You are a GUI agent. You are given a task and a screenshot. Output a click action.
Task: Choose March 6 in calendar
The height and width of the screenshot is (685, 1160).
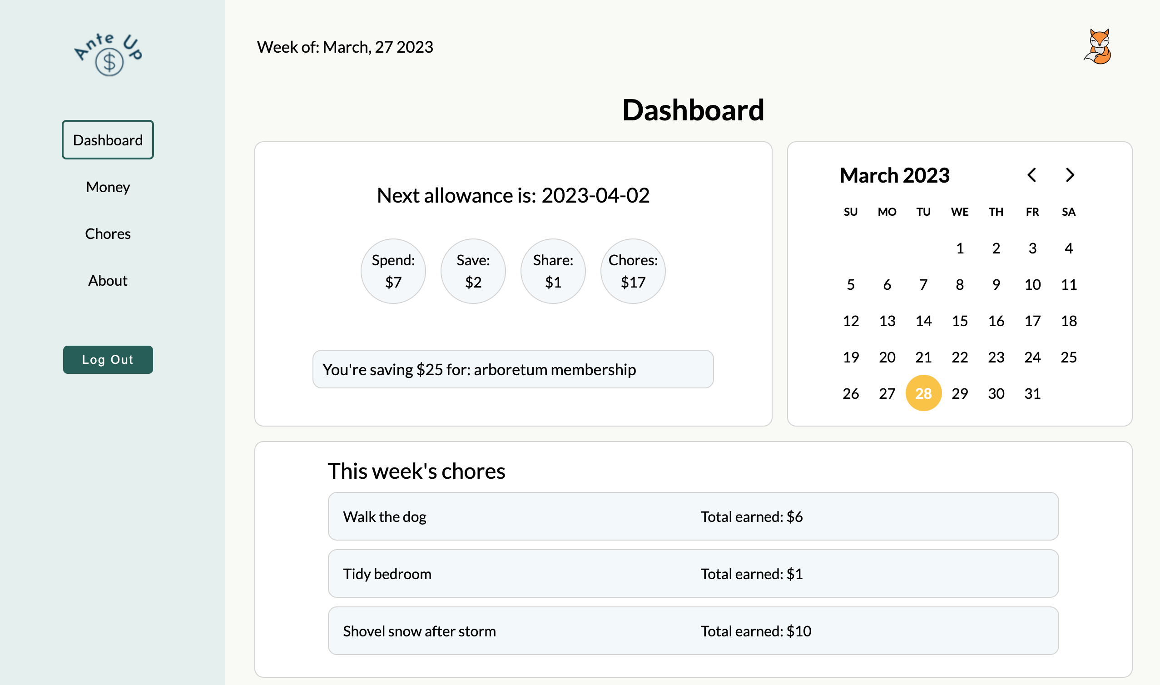point(887,284)
